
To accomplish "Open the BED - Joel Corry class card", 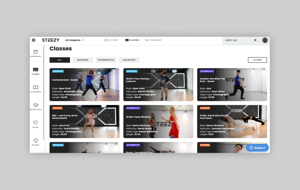I will click(84, 121).
